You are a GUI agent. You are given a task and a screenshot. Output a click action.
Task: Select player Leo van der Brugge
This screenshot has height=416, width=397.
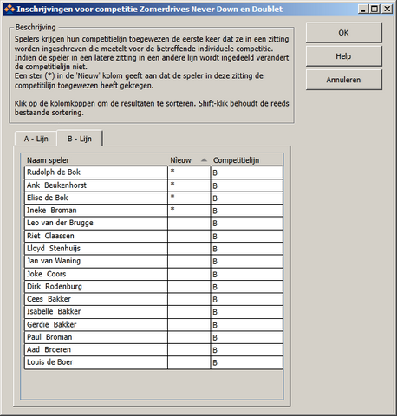(x=96, y=223)
